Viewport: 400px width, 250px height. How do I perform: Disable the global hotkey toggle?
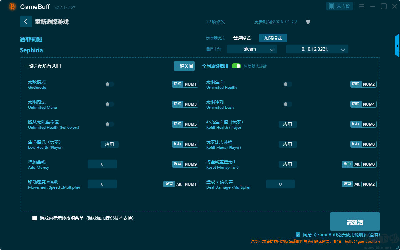coord(236,66)
